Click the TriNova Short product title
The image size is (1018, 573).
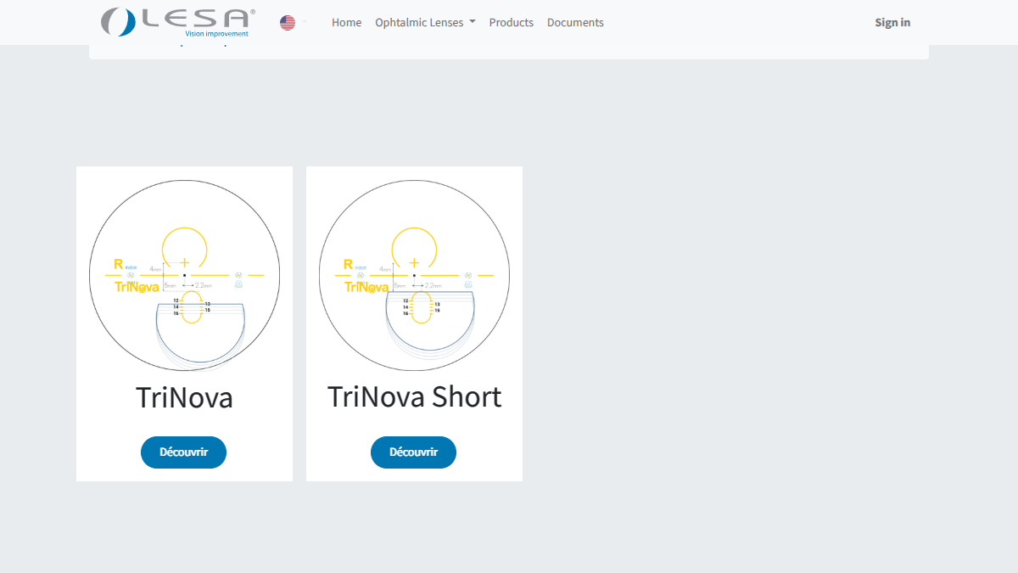pos(414,396)
